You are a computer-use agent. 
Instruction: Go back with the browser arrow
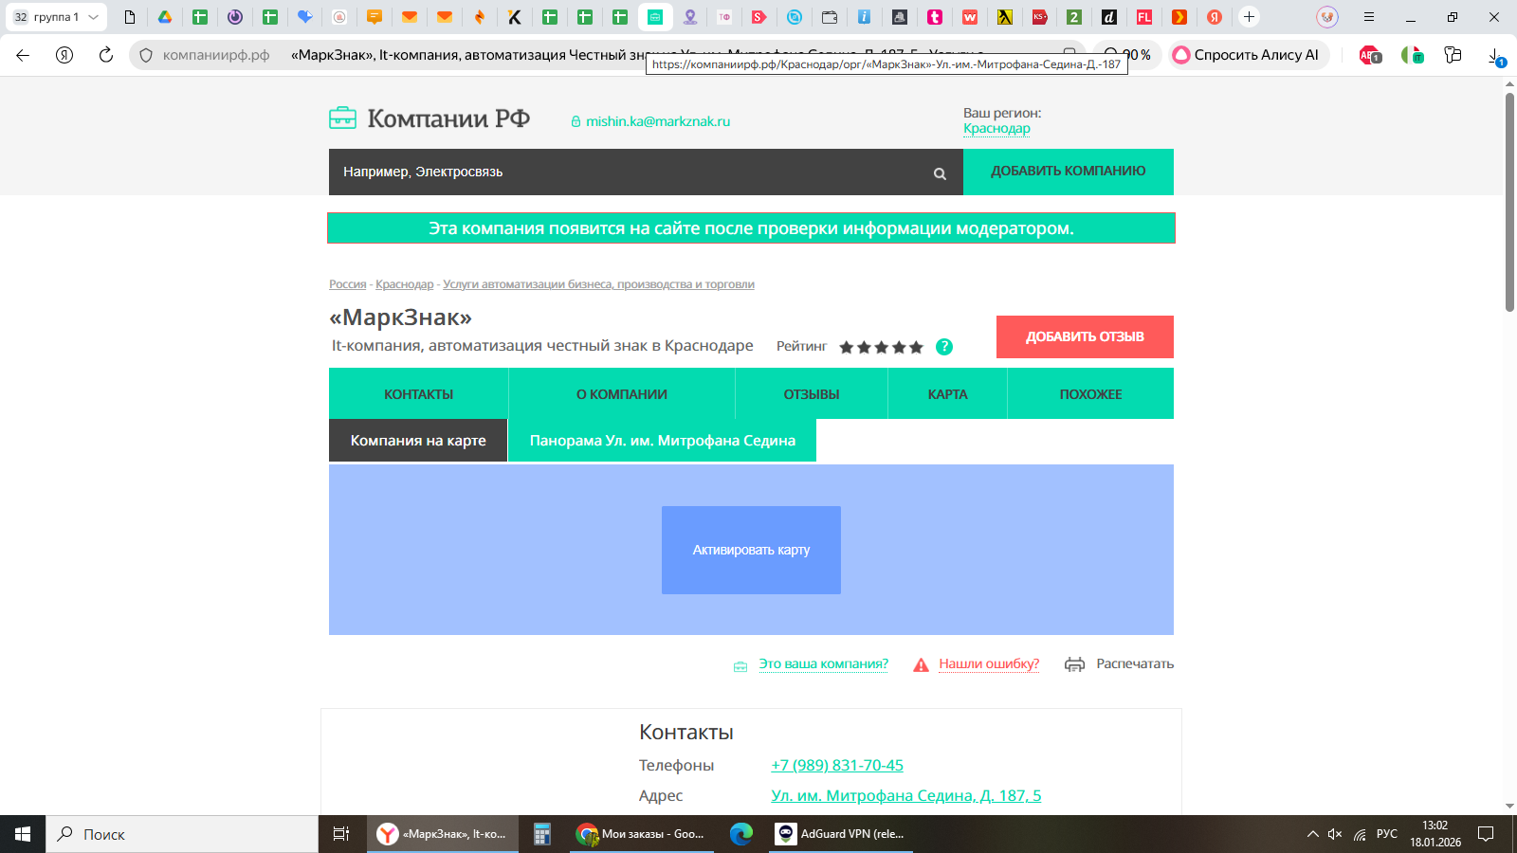coord(23,55)
